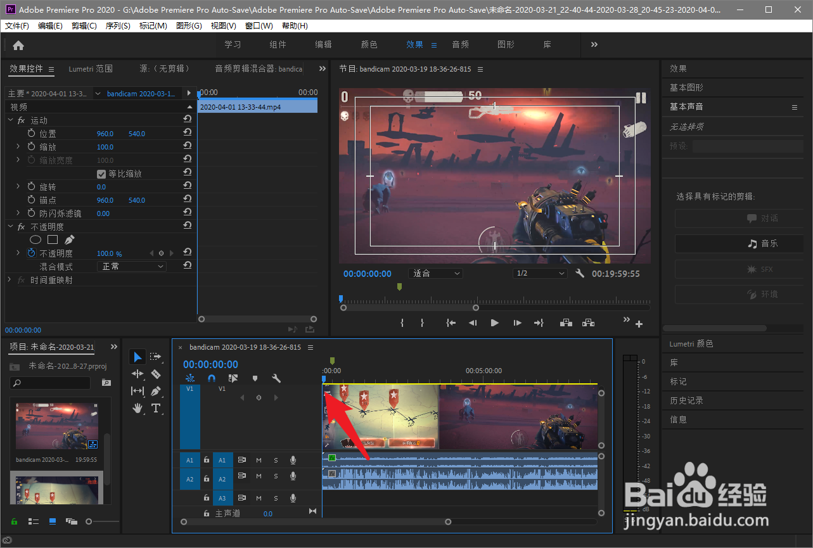Select the Hand tool

[x=138, y=409]
